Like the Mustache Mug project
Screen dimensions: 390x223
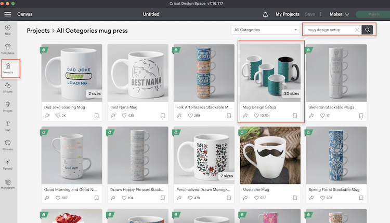256,198
